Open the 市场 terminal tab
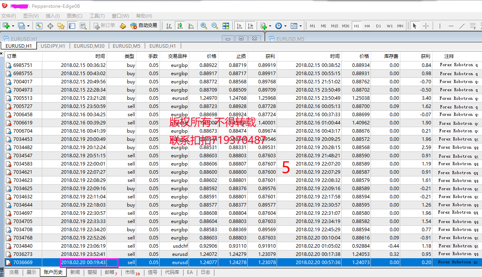This screenshot has height=277, width=482. coord(132,272)
